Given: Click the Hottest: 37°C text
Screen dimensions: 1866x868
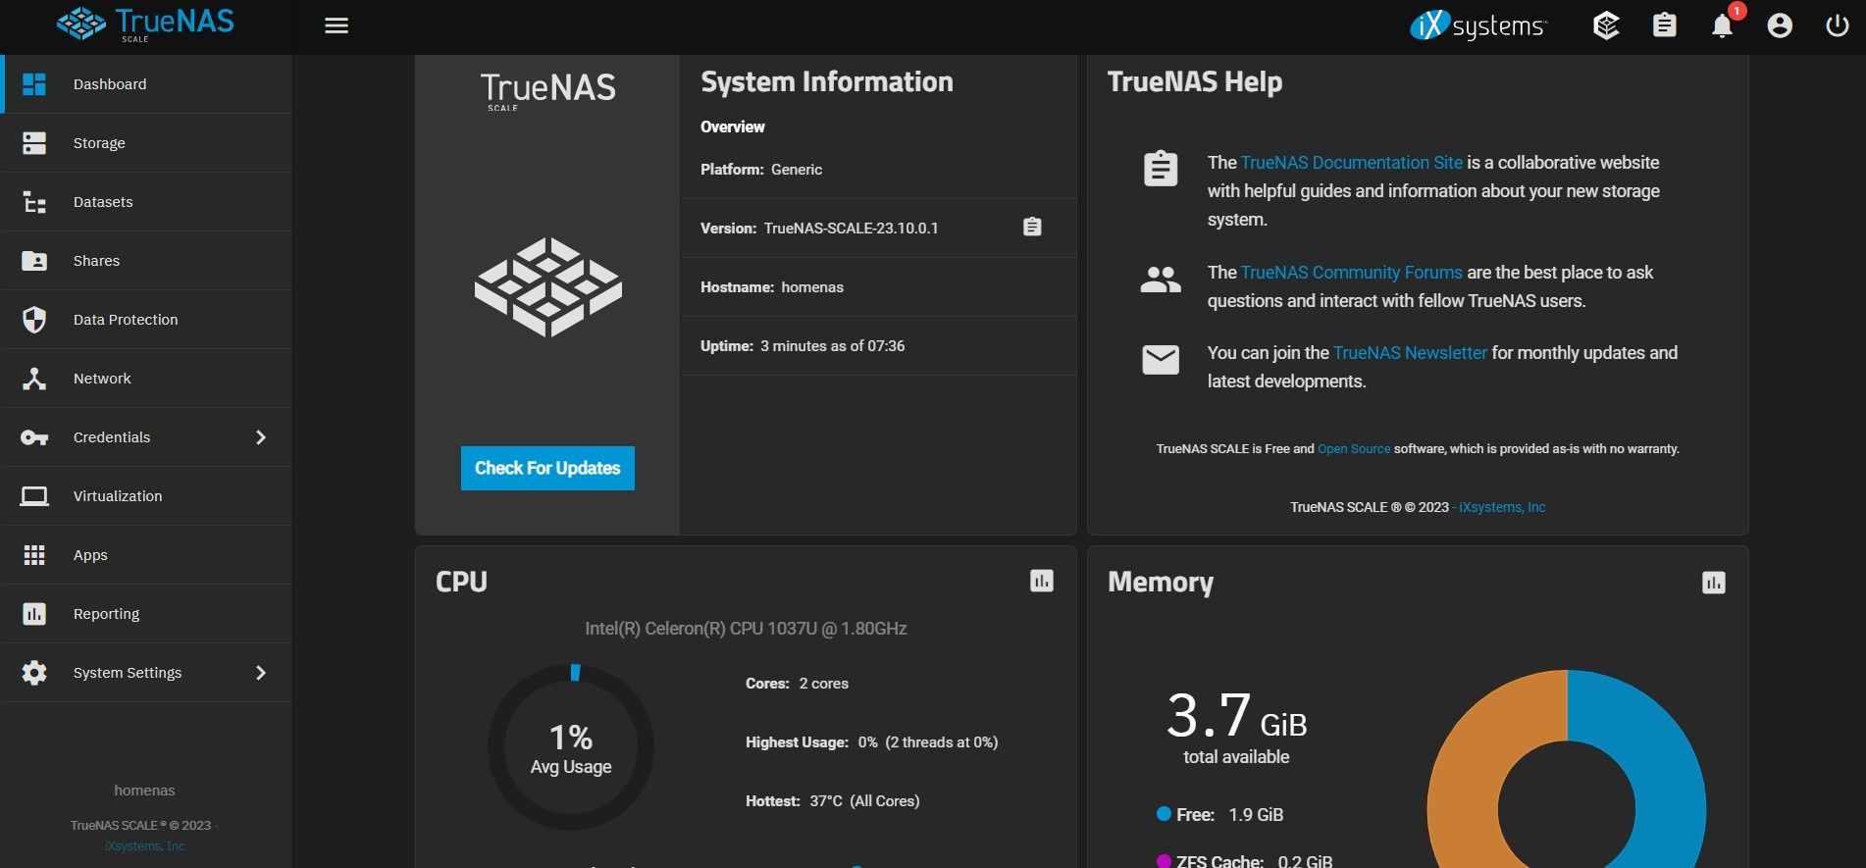Looking at the screenshot, I should (832, 801).
